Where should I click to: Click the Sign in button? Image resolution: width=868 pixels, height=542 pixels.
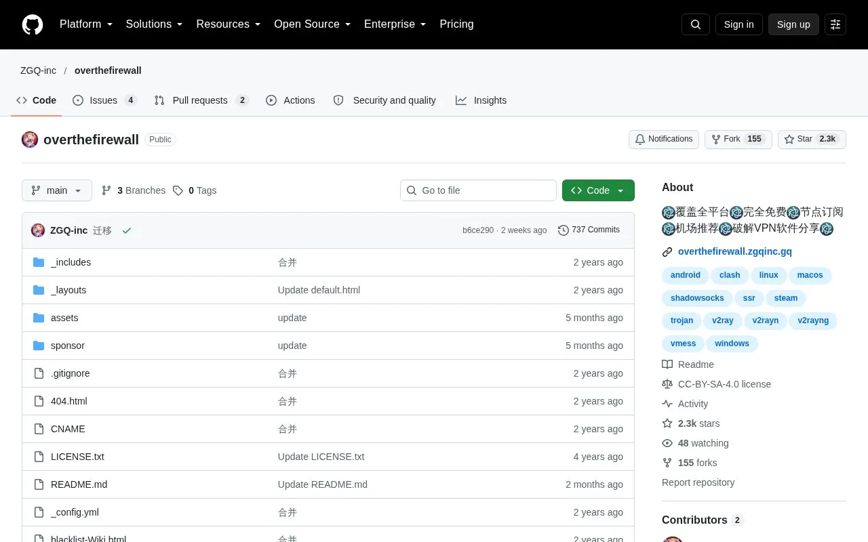click(738, 24)
